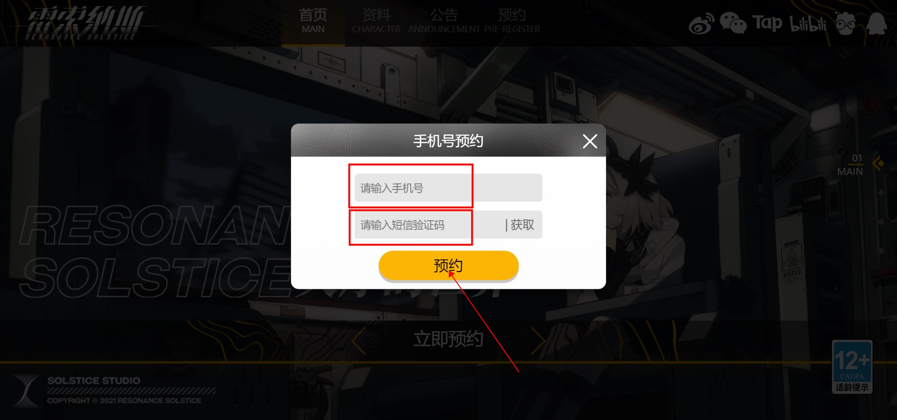Click the 12+ CADPA age rating badge
The width and height of the screenshot is (897, 420).
point(852,367)
